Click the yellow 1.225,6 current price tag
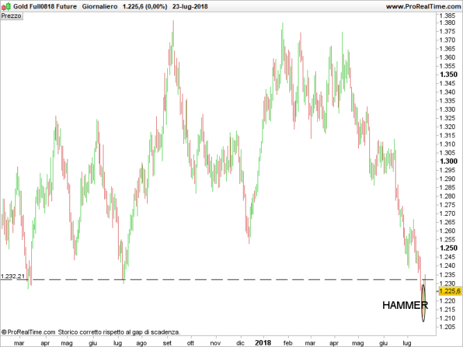 (448, 291)
